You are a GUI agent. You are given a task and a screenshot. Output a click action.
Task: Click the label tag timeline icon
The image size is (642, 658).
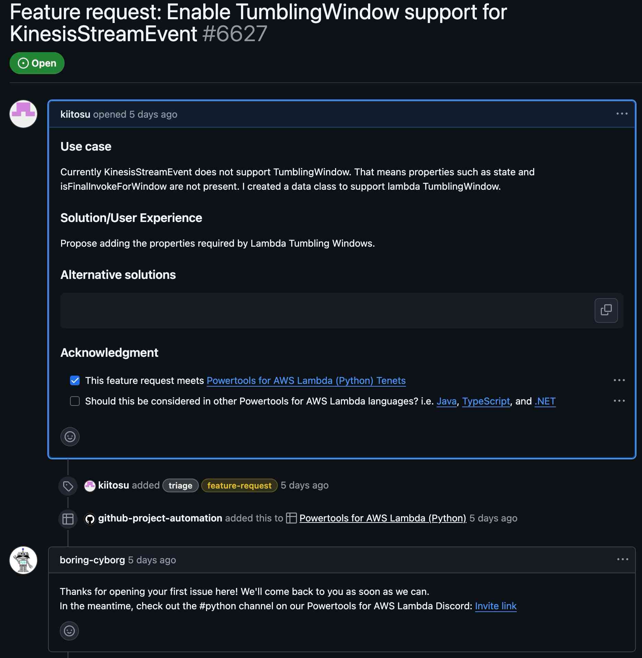pyautogui.click(x=68, y=486)
